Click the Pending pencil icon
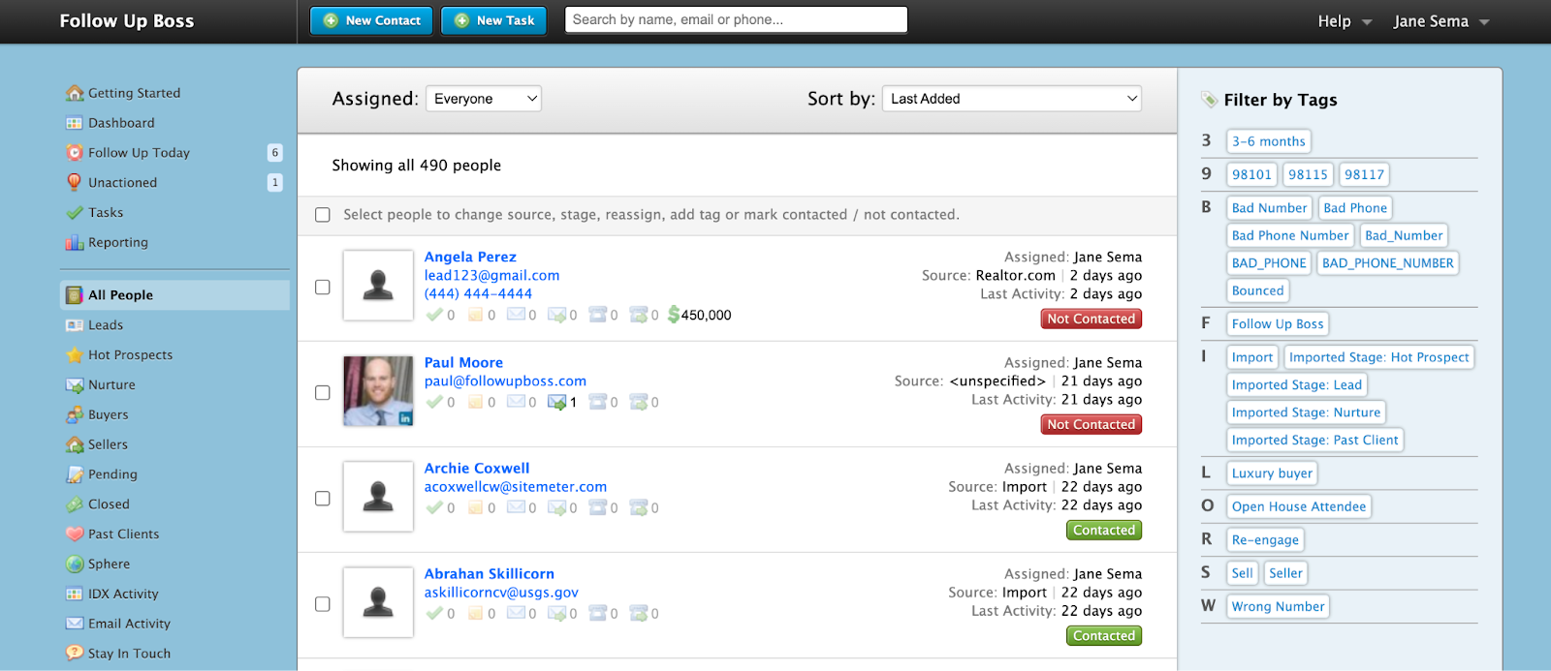This screenshot has height=671, width=1551. pyautogui.click(x=75, y=474)
